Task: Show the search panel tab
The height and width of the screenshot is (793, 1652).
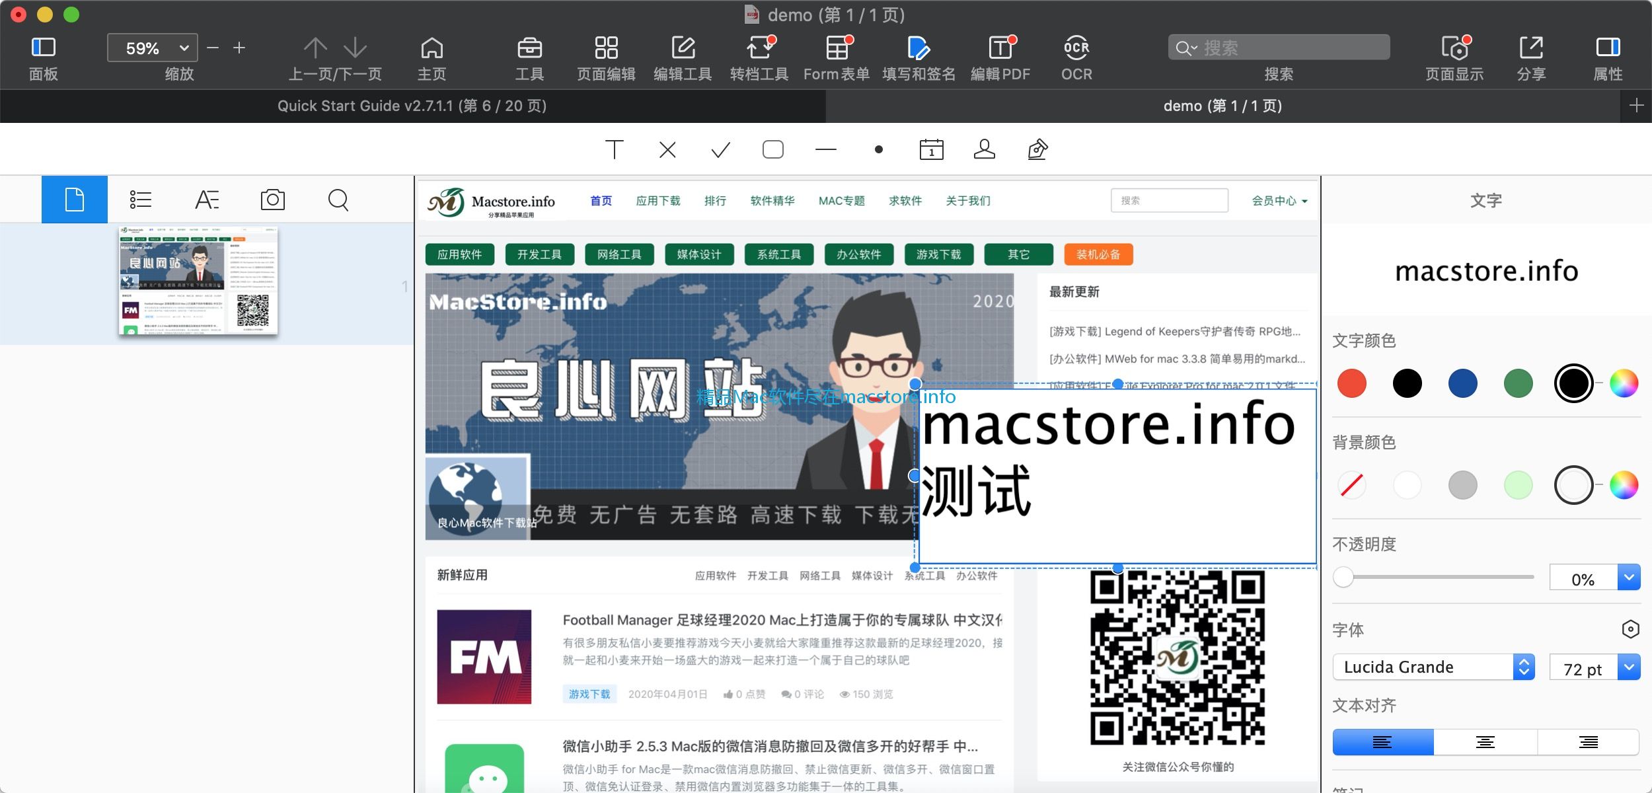Action: (x=338, y=200)
